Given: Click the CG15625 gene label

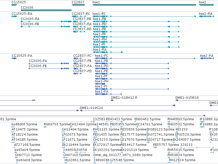Looking at the screenshot, I should point(19,2).
